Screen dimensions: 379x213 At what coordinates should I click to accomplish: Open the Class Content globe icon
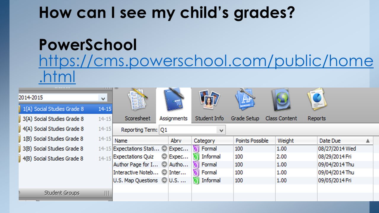pos(281,99)
